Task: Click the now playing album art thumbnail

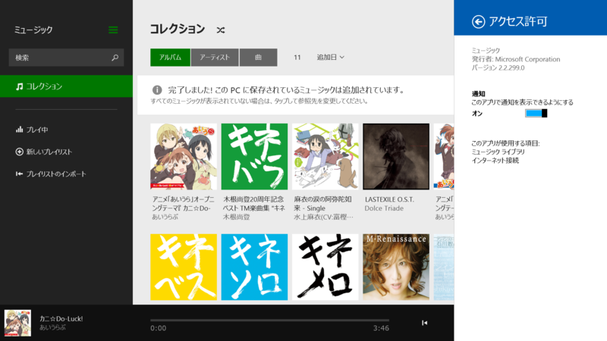Action: [17, 323]
